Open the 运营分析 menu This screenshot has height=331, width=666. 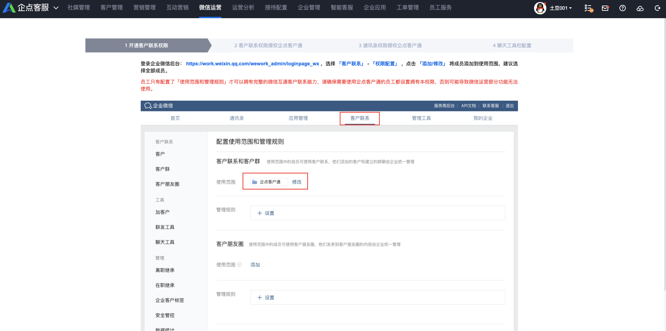click(243, 8)
